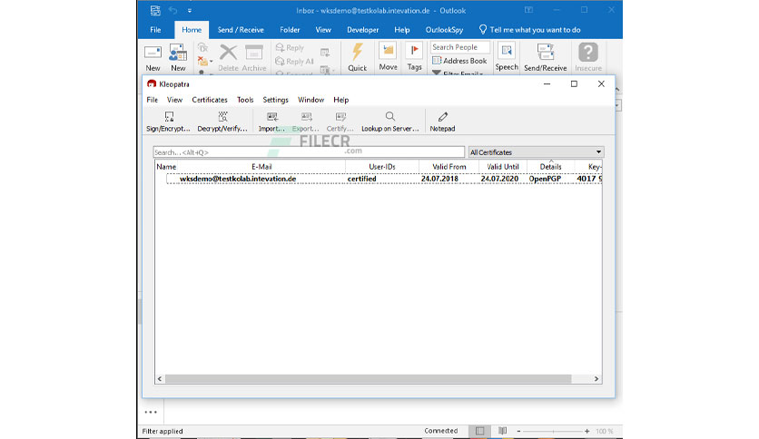Open Quick Steps lightning icon in Outlook
This screenshot has width=759, height=439.
[x=357, y=52]
